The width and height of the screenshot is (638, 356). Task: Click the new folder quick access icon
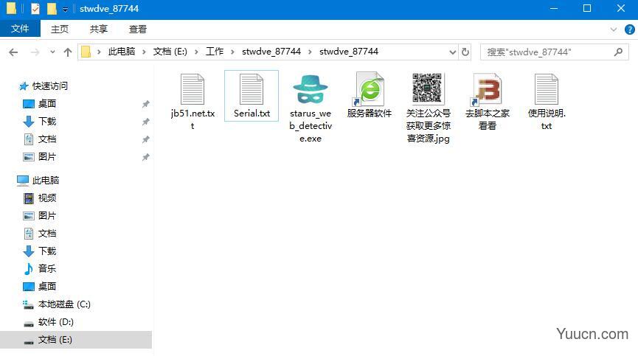tap(52, 8)
